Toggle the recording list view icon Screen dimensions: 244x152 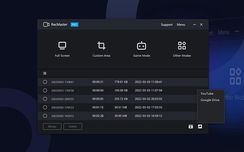45,73
